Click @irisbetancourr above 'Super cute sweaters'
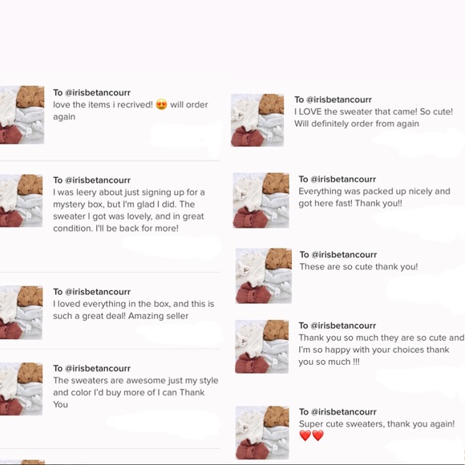465x465 pixels. [x=343, y=412]
